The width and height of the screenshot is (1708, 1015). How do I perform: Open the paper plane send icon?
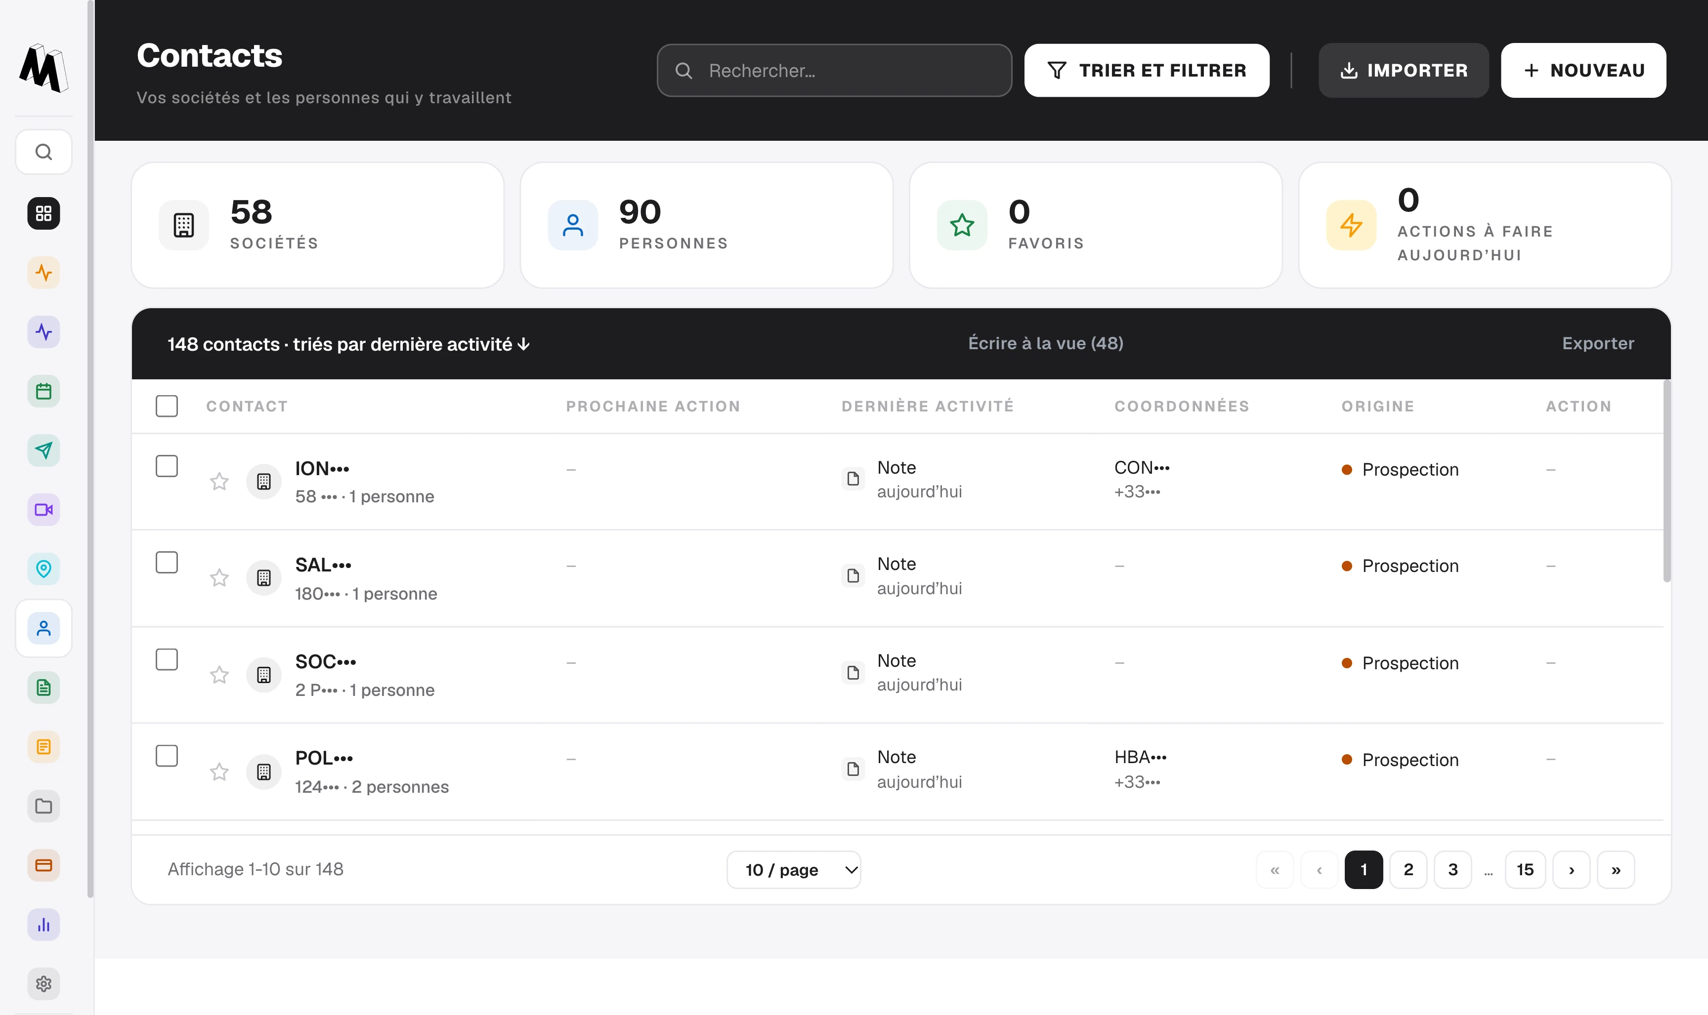[x=44, y=451]
